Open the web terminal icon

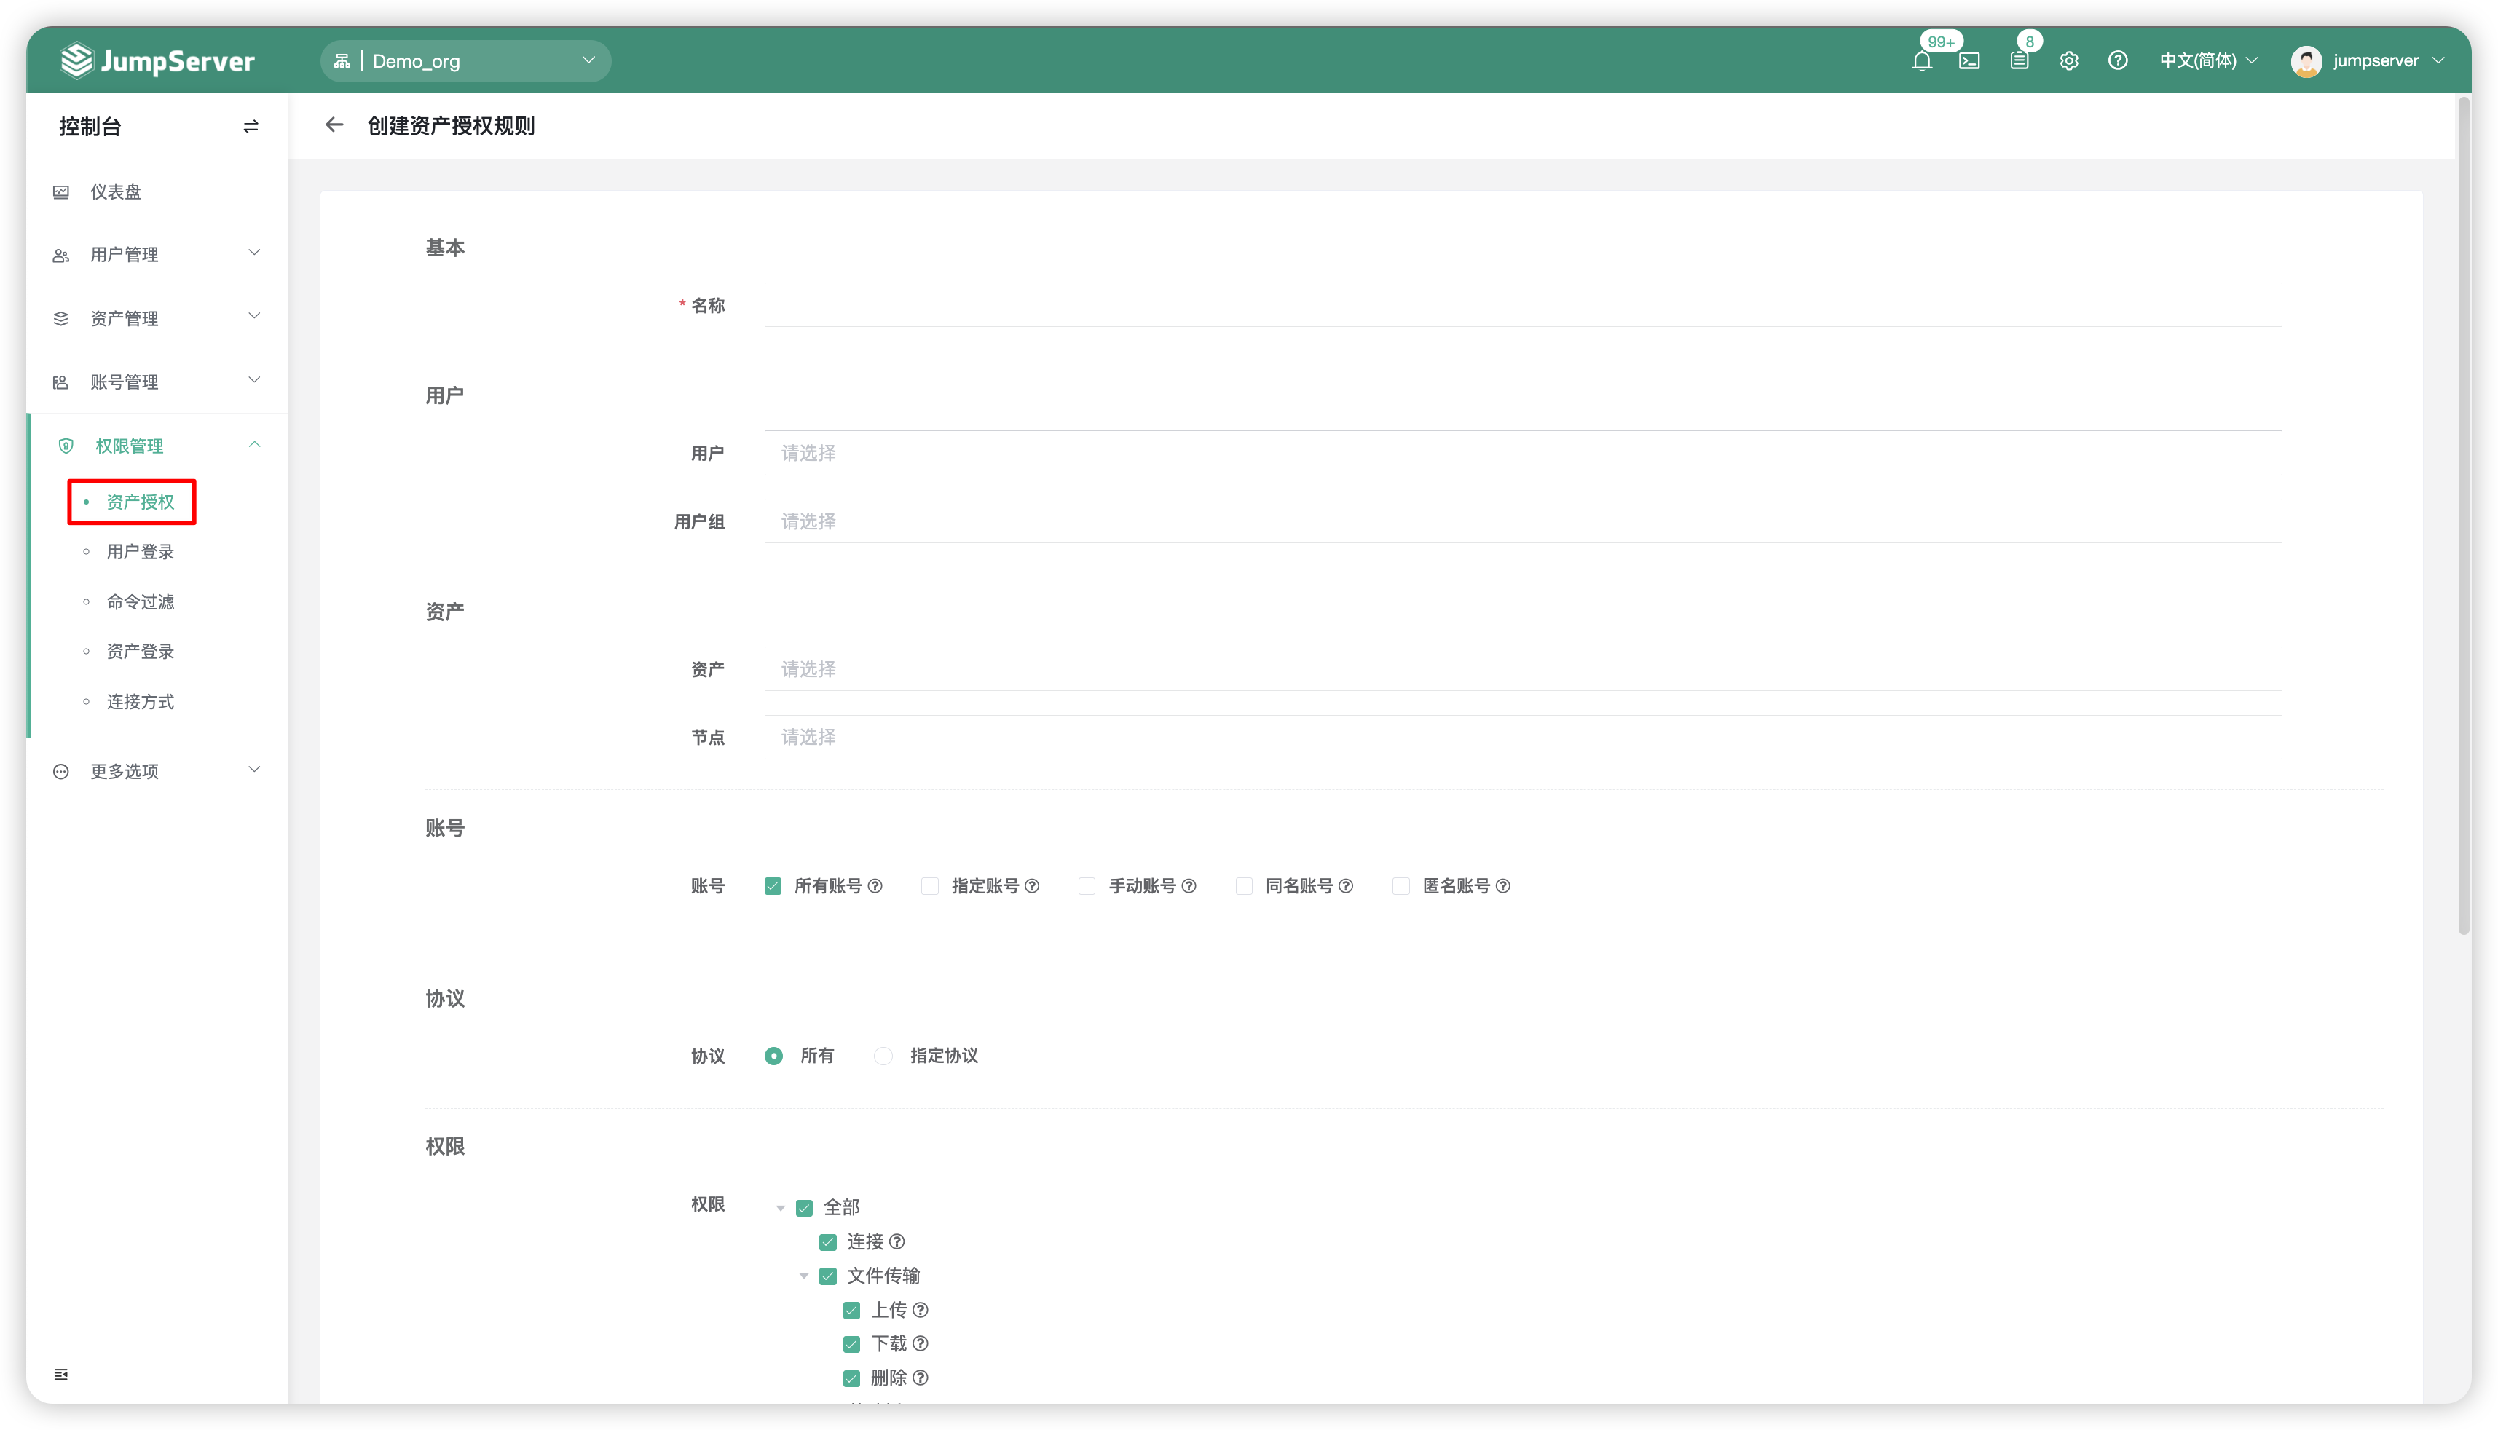tap(1969, 61)
